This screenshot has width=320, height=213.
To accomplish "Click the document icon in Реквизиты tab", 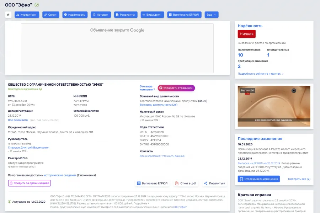I will [117, 15].
